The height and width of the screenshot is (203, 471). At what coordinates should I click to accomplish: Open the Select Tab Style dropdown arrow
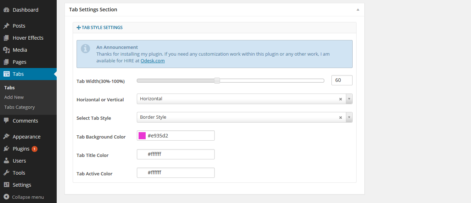[349, 118]
